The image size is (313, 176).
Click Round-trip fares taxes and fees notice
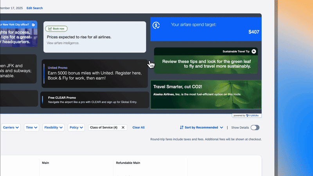pyautogui.click(x=206, y=139)
